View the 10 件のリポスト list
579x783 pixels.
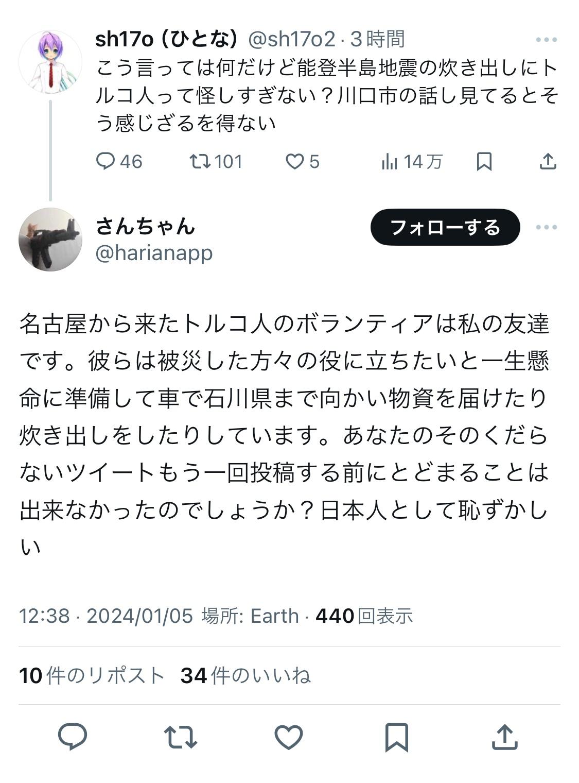pos(92,675)
